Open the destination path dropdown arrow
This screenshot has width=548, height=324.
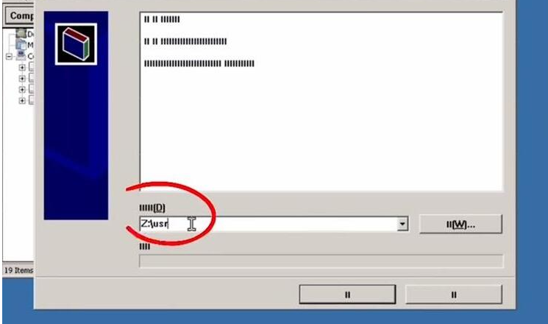(402, 224)
